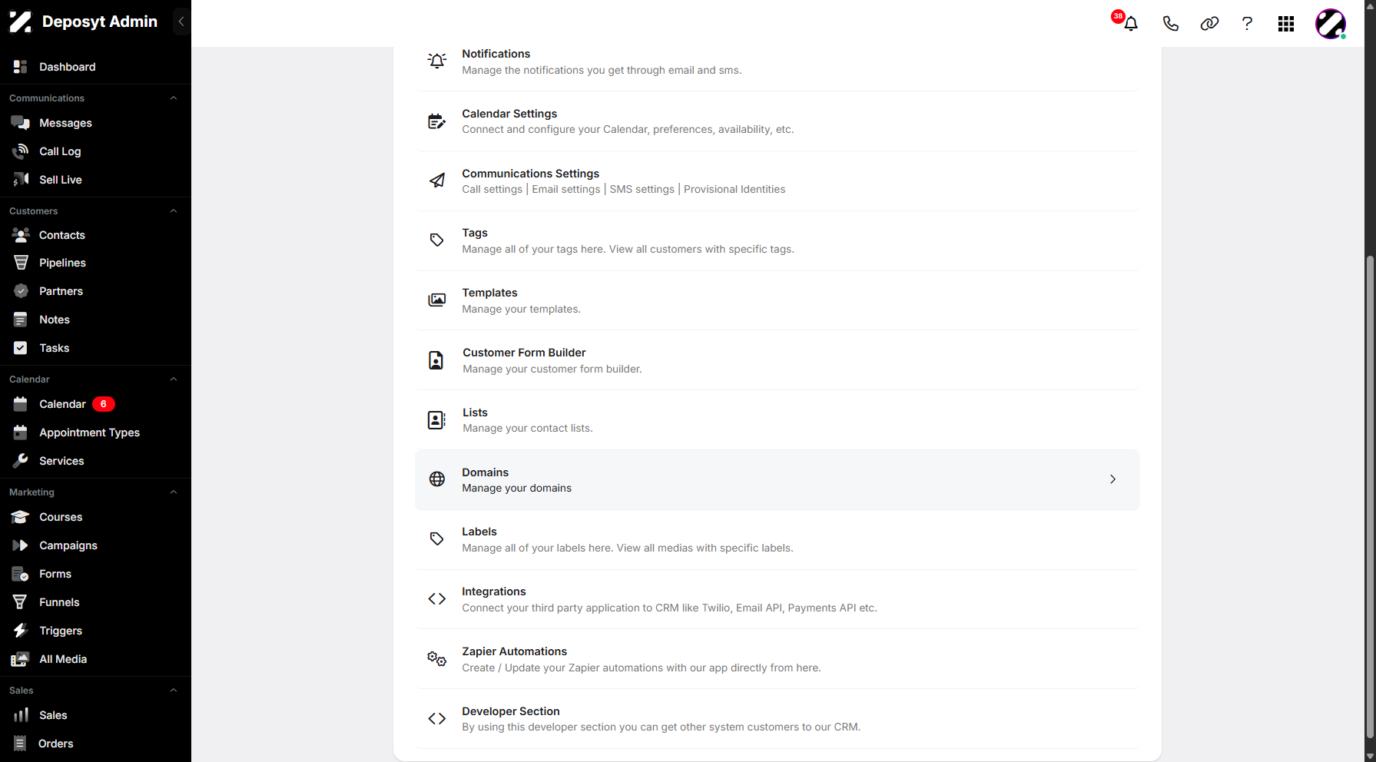Click the link chain icon in the header
The image size is (1376, 762).
click(1209, 24)
